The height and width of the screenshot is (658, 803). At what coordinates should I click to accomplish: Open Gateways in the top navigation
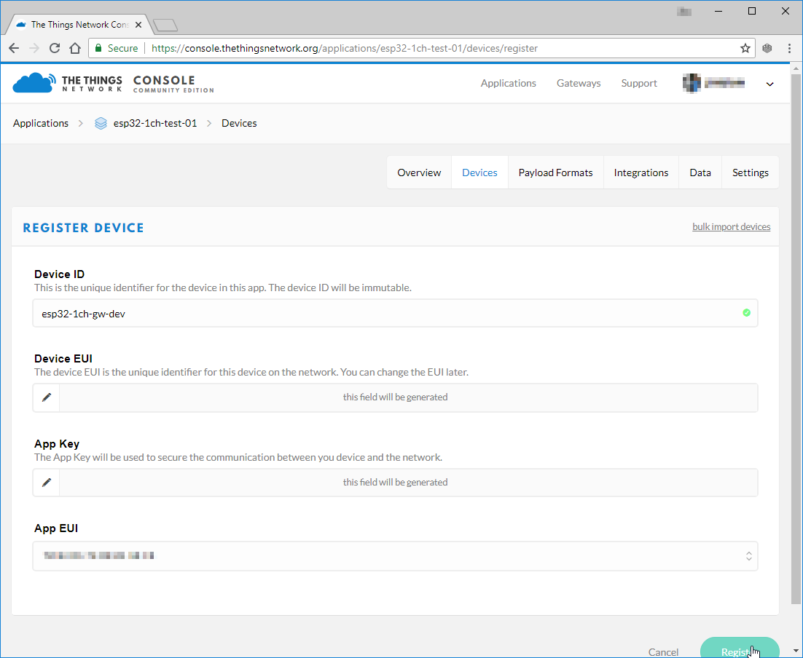click(x=579, y=83)
